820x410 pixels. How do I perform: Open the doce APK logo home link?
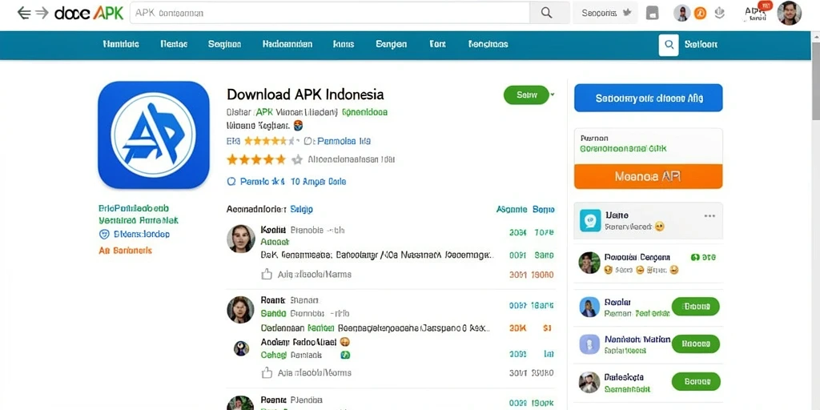(x=89, y=13)
